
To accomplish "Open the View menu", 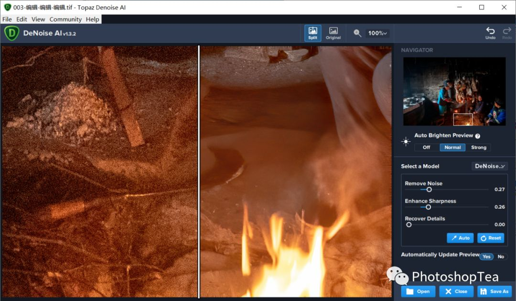I will 38,19.
